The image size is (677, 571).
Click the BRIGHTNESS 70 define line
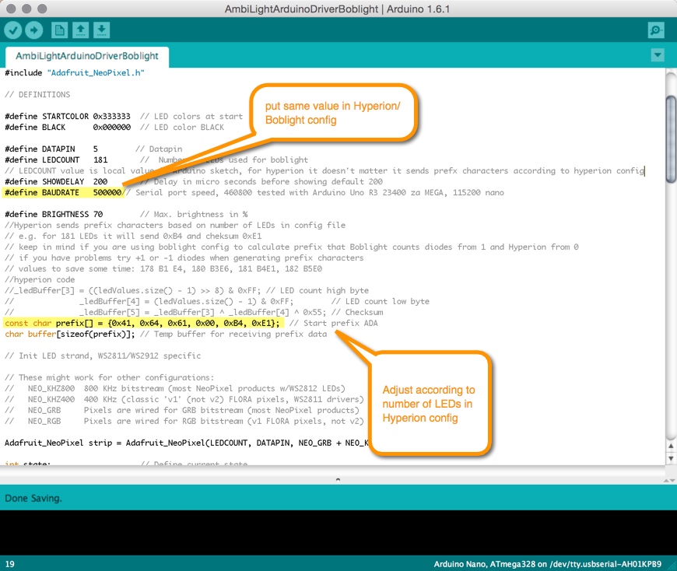(x=54, y=214)
